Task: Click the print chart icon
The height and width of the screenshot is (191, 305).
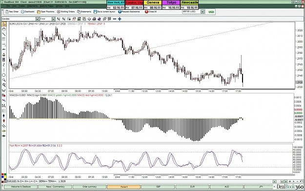Action: point(94,19)
